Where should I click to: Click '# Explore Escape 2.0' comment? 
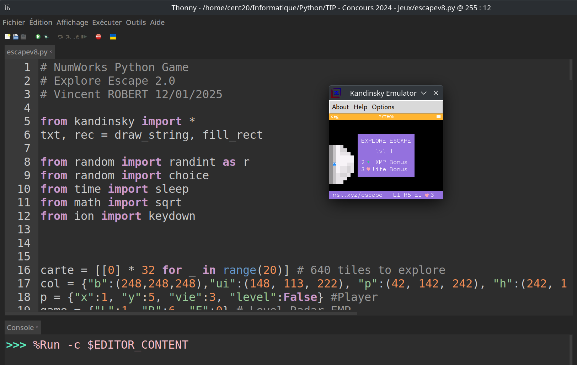click(108, 81)
